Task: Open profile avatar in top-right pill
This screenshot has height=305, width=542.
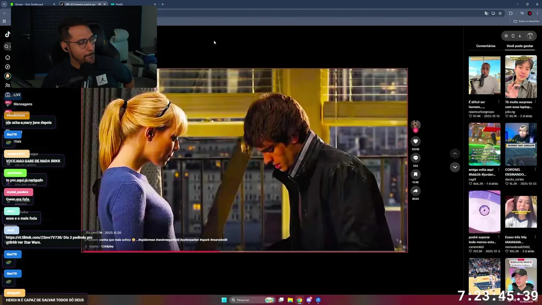Action: (x=530, y=36)
